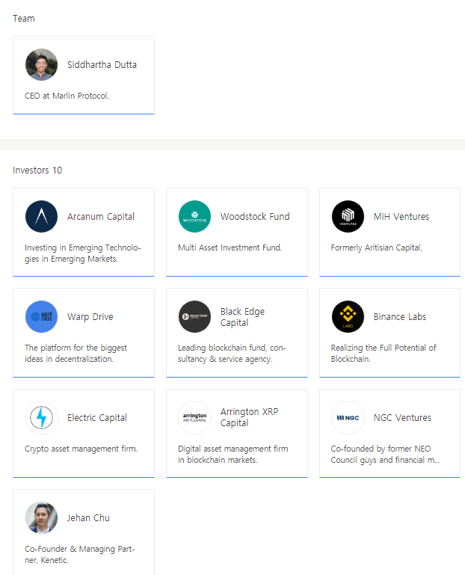Click the Woodstock Fund teal logo
Image resolution: width=465 pixels, height=575 pixels.
(x=194, y=216)
